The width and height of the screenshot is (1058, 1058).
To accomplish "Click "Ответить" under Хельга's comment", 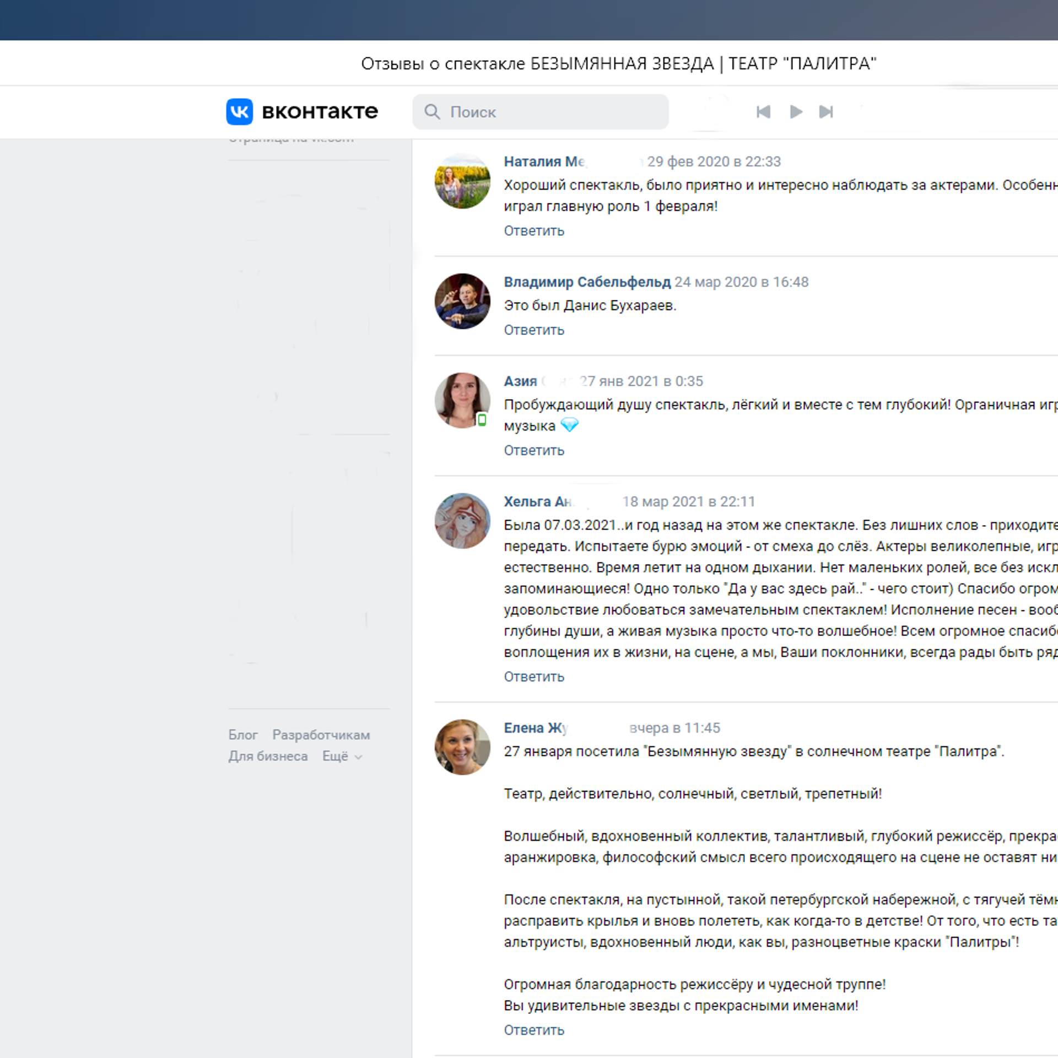I will pos(533,677).
